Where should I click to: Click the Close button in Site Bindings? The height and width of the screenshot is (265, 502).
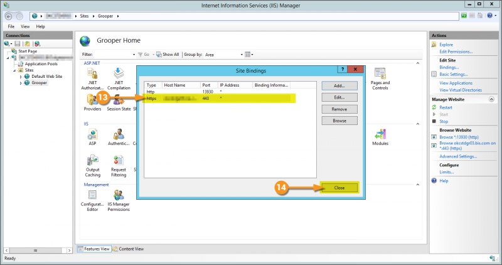(339, 188)
